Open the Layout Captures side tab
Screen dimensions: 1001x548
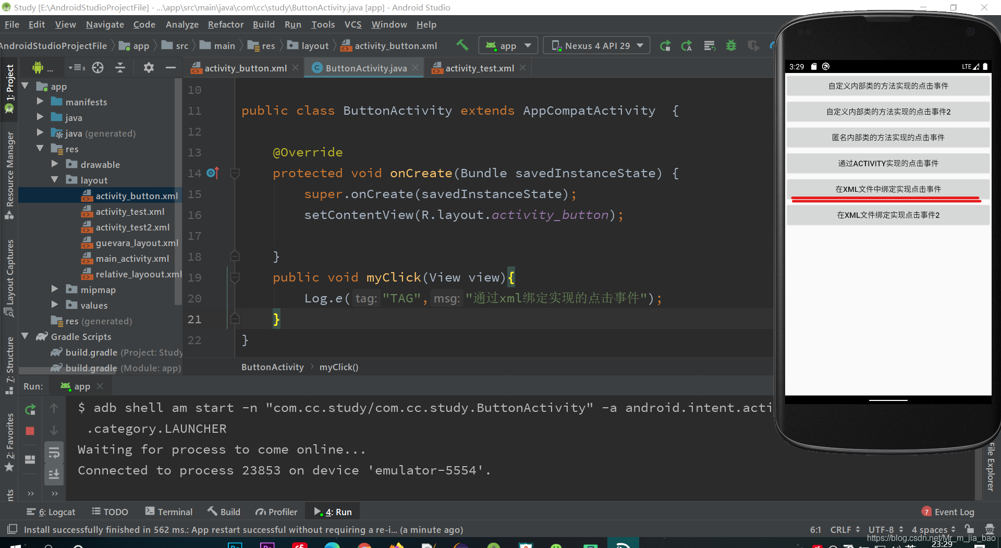coord(9,278)
